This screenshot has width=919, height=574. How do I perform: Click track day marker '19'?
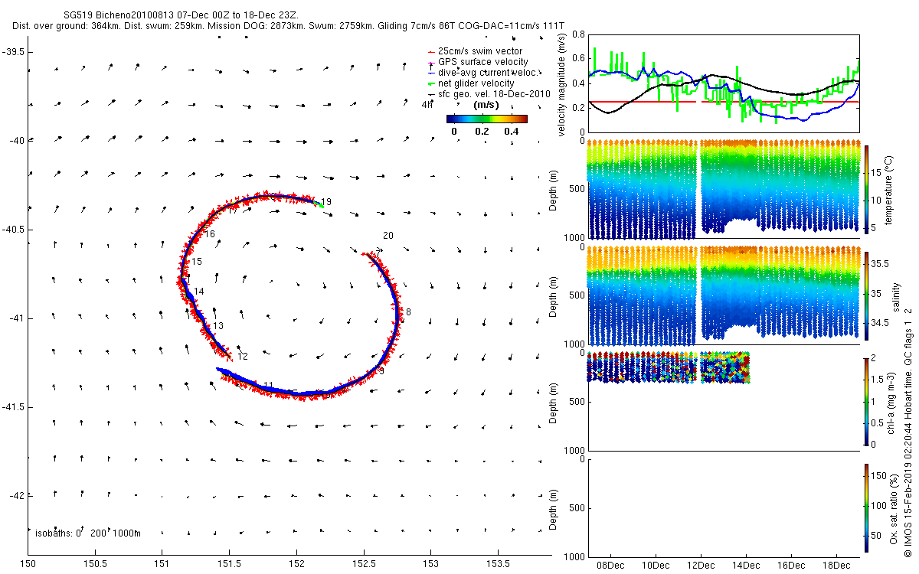325,201
